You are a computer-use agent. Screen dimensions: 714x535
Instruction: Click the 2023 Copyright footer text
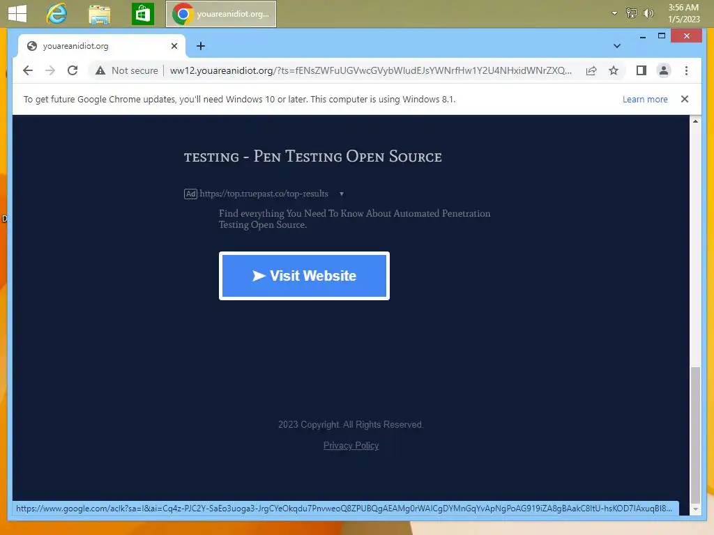351,424
